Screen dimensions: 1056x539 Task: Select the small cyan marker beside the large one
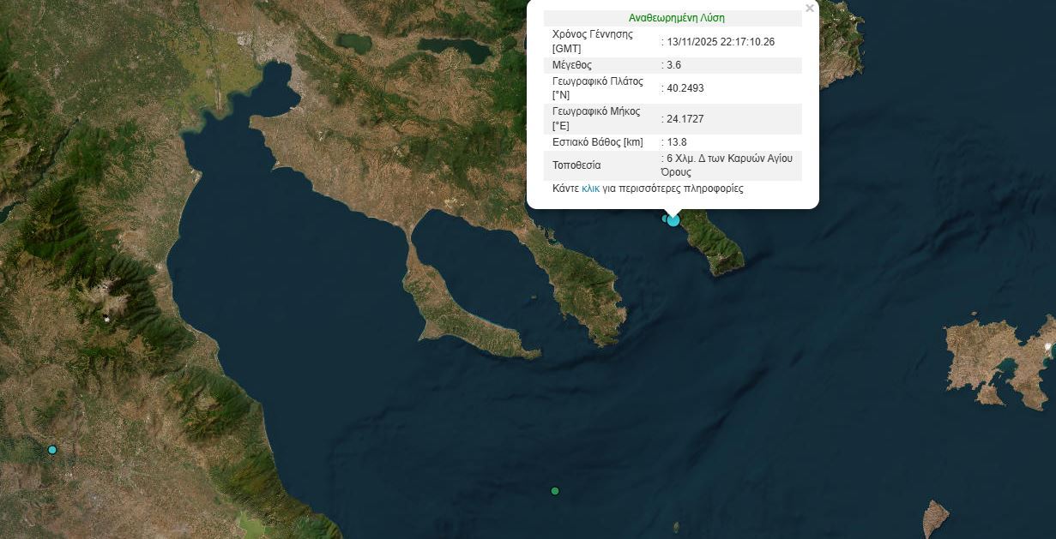pos(665,219)
